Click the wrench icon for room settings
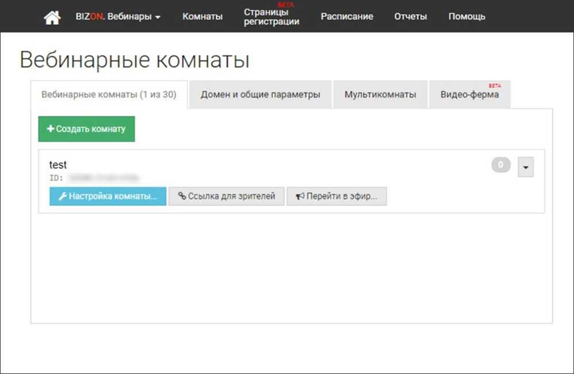574x374 pixels. (63, 196)
